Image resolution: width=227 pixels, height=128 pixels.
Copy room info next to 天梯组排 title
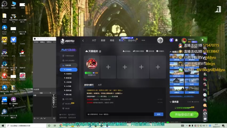[x=100, y=51]
